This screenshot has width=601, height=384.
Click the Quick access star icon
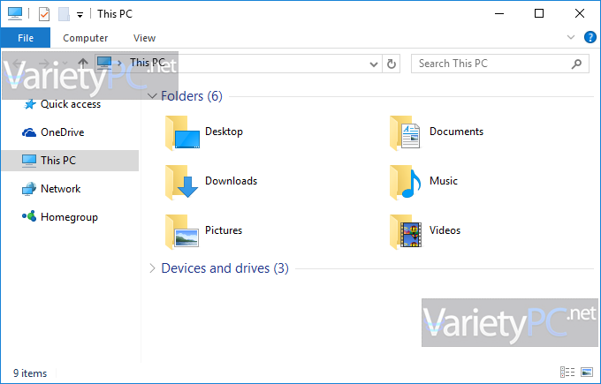[29, 104]
